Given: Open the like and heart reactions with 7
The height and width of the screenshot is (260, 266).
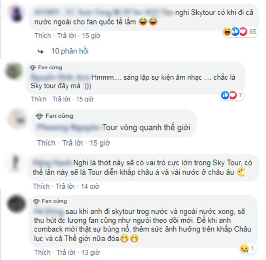Looking at the screenshot, I should (x=232, y=95).
